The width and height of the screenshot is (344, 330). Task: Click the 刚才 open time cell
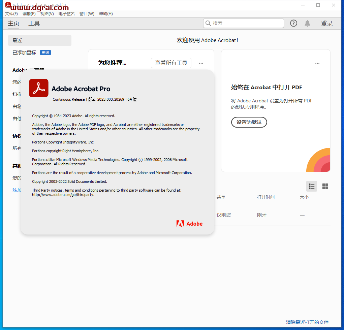[x=261, y=215]
